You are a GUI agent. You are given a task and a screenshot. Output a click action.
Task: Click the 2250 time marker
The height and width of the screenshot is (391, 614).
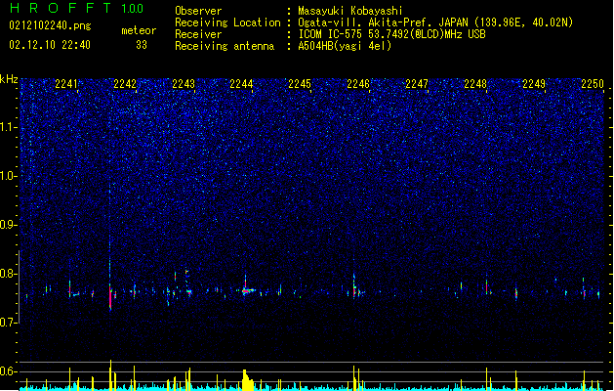(593, 84)
